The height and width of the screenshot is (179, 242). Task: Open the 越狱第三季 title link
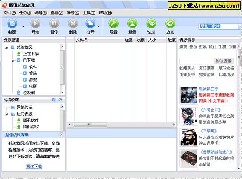coord(209,89)
